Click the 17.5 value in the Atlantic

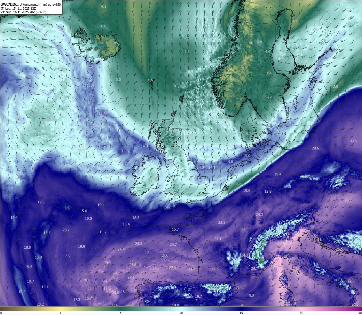pyautogui.click(x=66, y=256)
